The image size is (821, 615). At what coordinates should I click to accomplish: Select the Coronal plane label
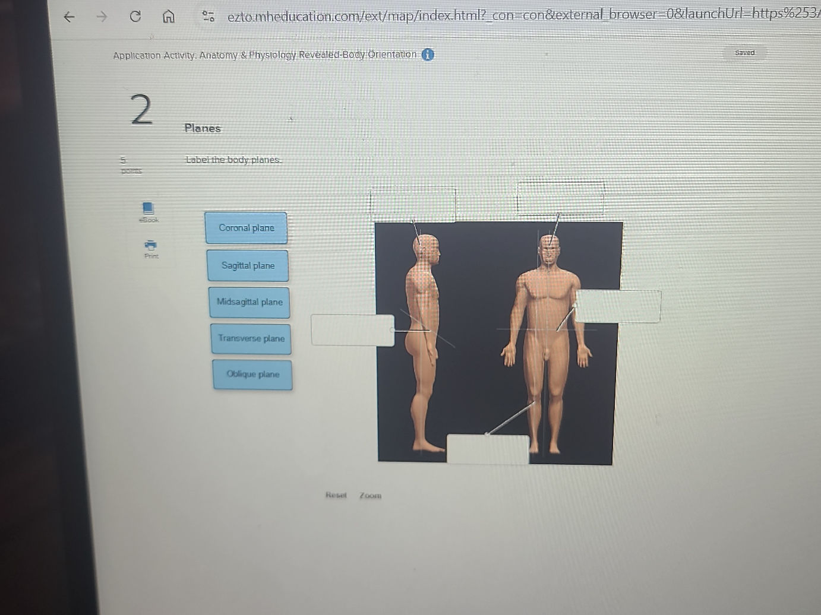click(x=246, y=228)
